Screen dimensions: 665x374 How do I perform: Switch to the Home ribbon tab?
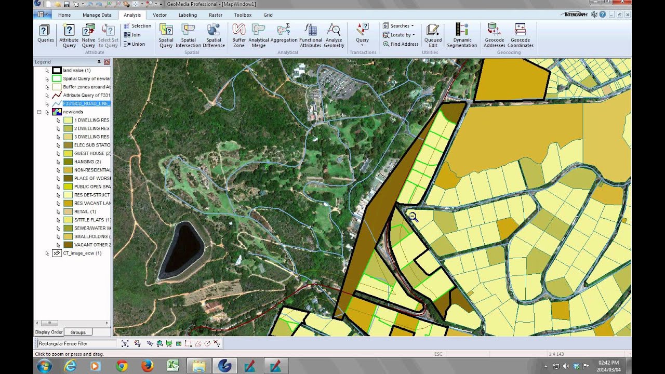coord(64,15)
